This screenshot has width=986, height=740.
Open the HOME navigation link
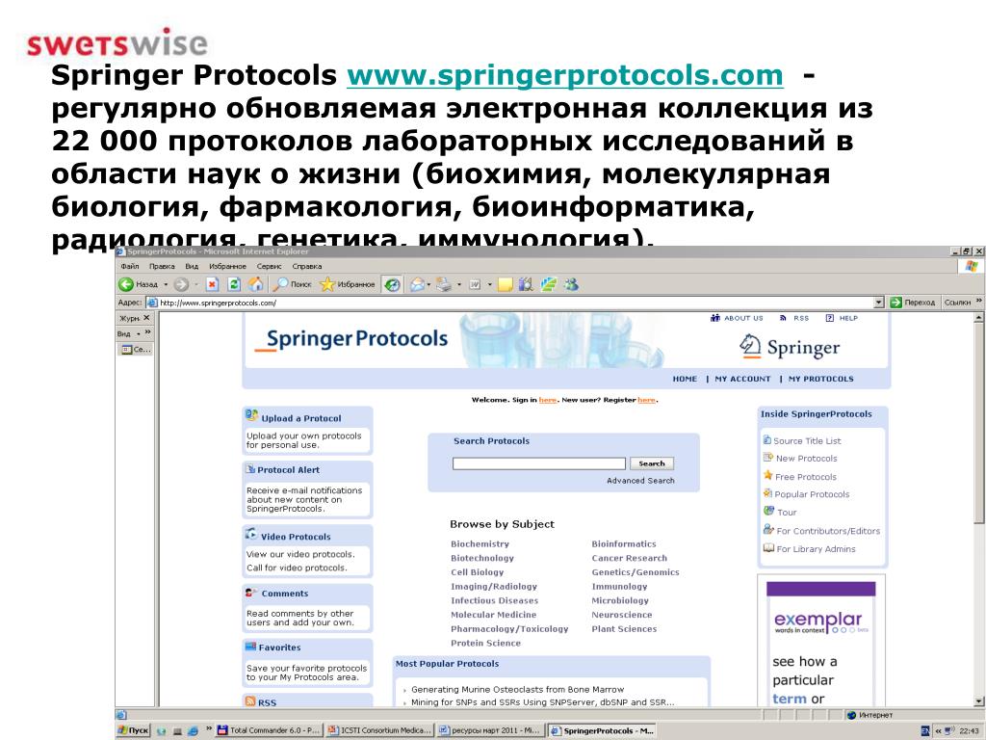[685, 379]
